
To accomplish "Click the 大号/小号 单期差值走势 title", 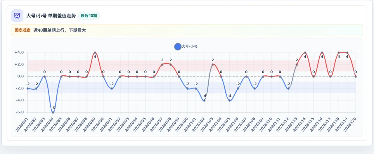I will click(x=51, y=16).
